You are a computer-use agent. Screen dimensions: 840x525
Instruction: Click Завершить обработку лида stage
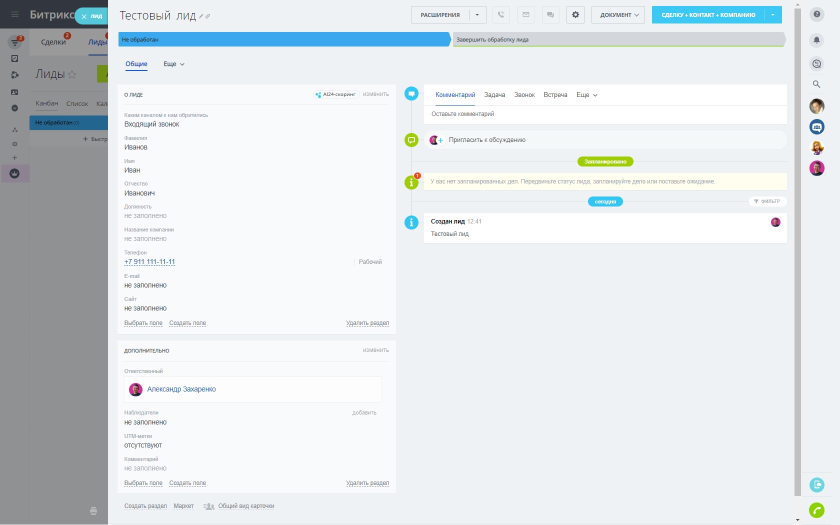[619, 39]
